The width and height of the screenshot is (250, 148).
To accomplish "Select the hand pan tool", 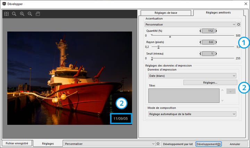I will [38, 14].
